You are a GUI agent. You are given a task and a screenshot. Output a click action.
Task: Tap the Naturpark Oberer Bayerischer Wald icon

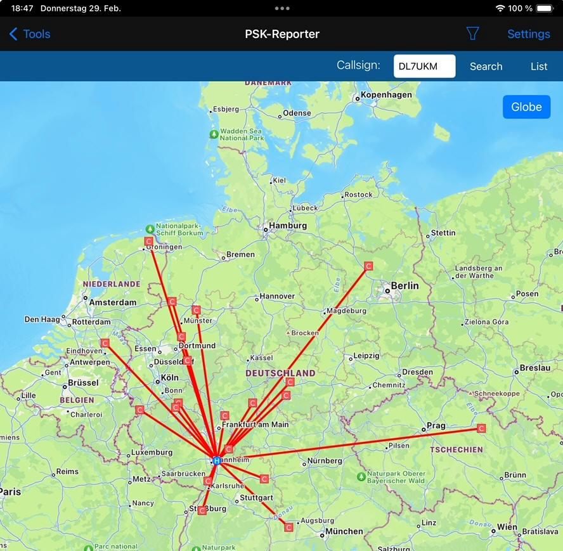pyautogui.click(x=361, y=477)
